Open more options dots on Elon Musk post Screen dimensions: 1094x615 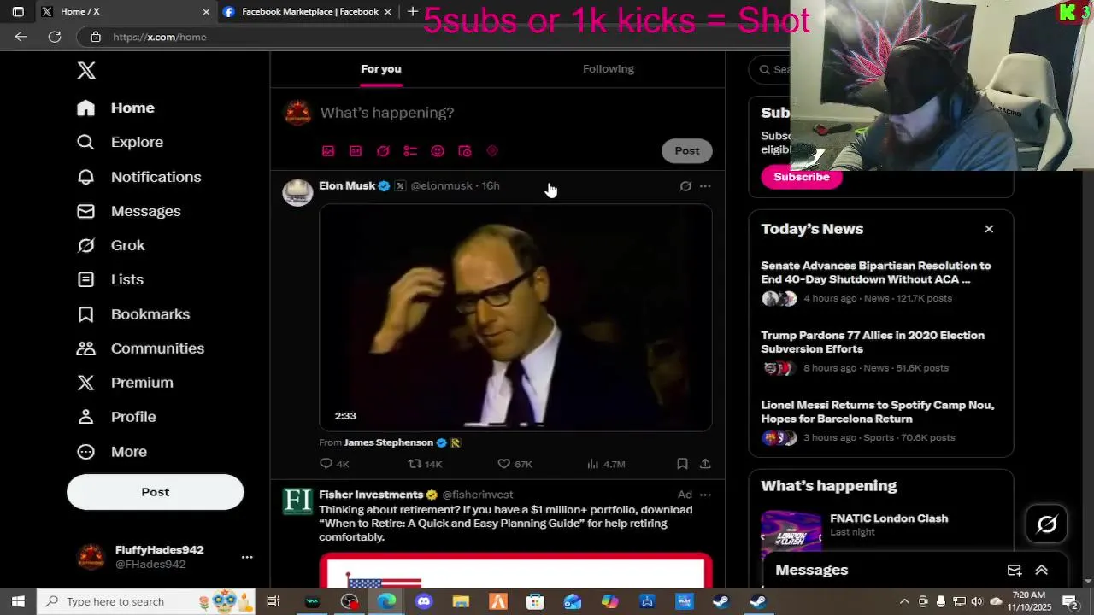pos(705,186)
